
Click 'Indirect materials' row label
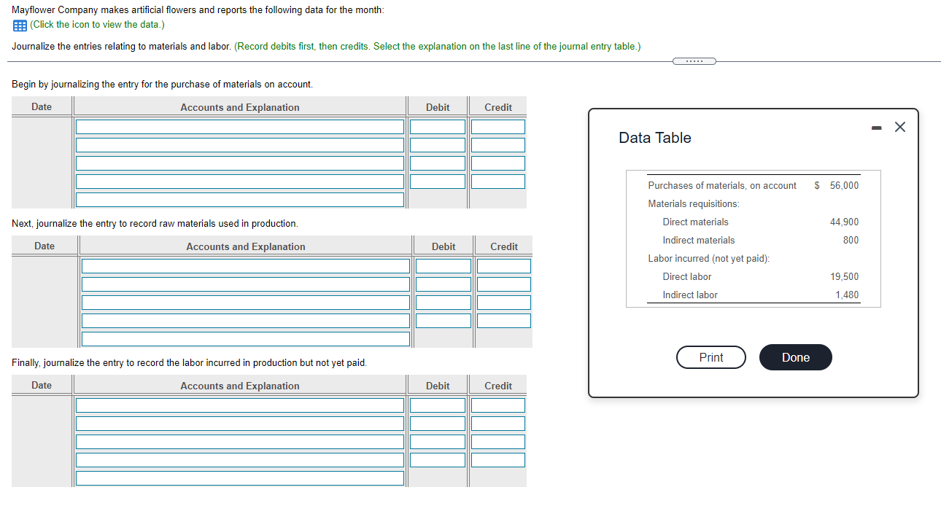(x=699, y=241)
